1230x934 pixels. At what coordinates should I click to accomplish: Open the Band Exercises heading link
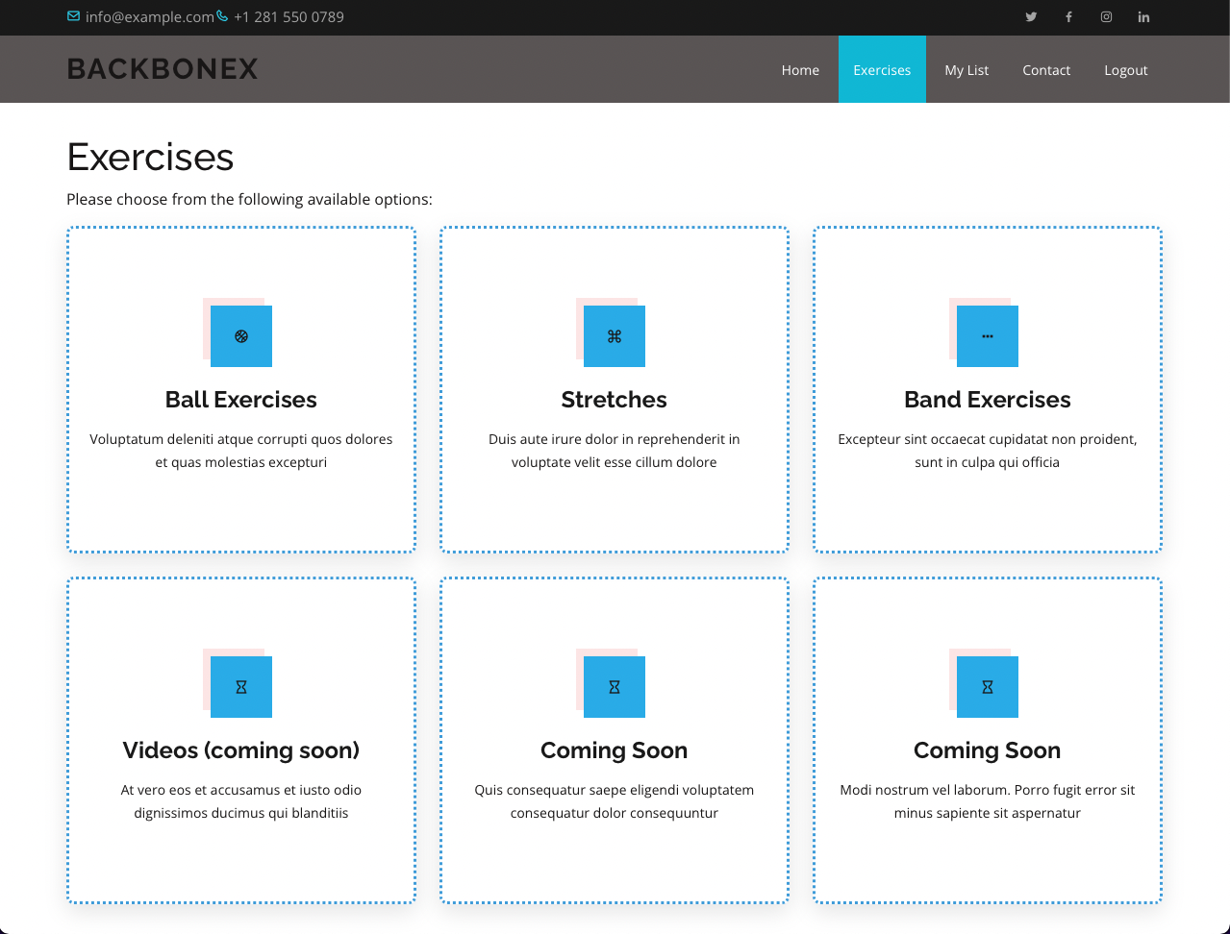click(988, 400)
